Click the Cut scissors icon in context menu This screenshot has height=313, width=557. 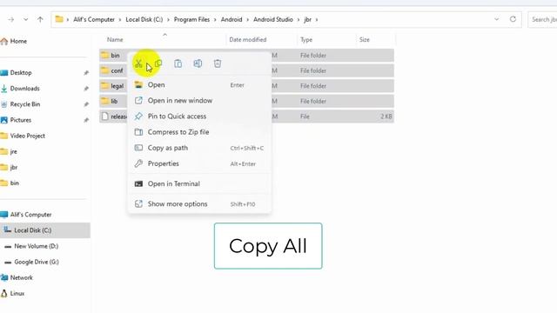pos(138,63)
